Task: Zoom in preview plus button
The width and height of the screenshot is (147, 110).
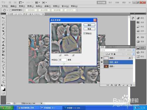Action: click(73, 55)
